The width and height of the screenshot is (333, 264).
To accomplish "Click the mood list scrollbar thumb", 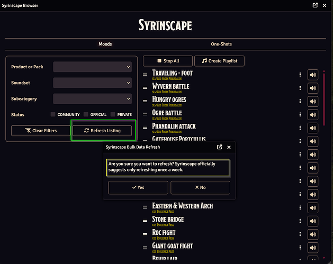I will 324,99.
